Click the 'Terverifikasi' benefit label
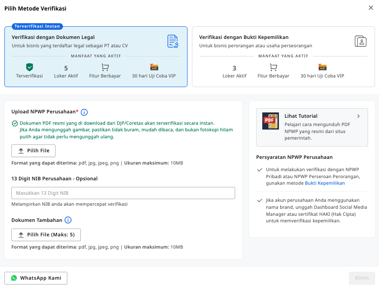Screen dimensions: 379x288 coord(29,76)
